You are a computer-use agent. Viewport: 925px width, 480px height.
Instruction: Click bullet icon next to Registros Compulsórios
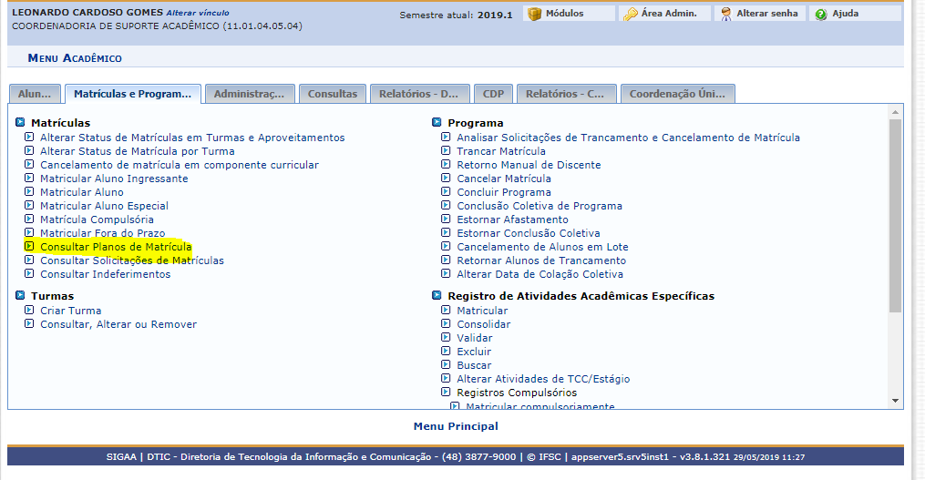point(446,392)
